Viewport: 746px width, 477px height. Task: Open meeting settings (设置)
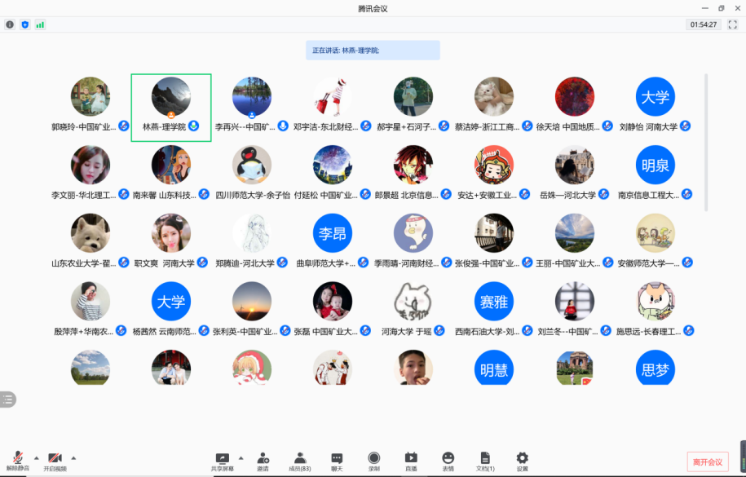[522, 462]
